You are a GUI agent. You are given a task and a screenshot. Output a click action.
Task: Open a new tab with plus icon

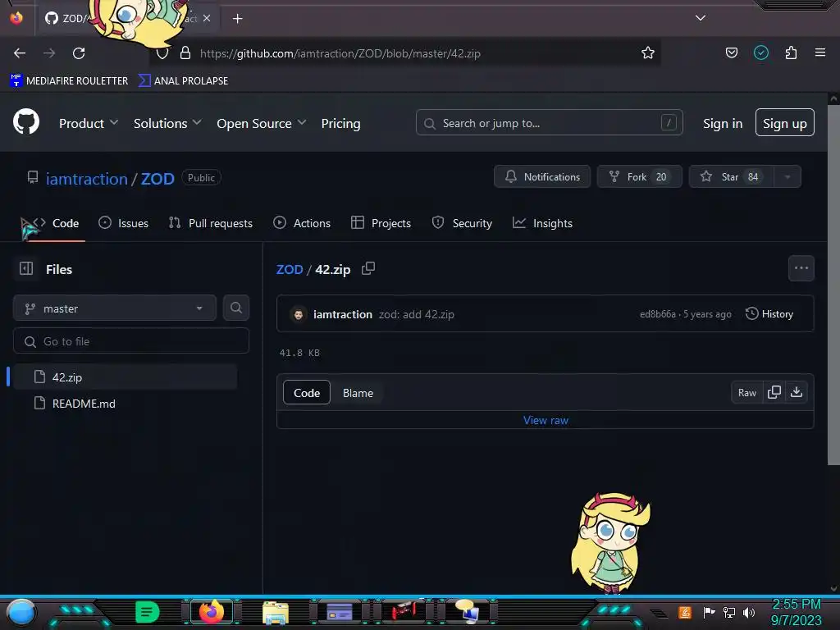pyautogui.click(x=237, y=19)
